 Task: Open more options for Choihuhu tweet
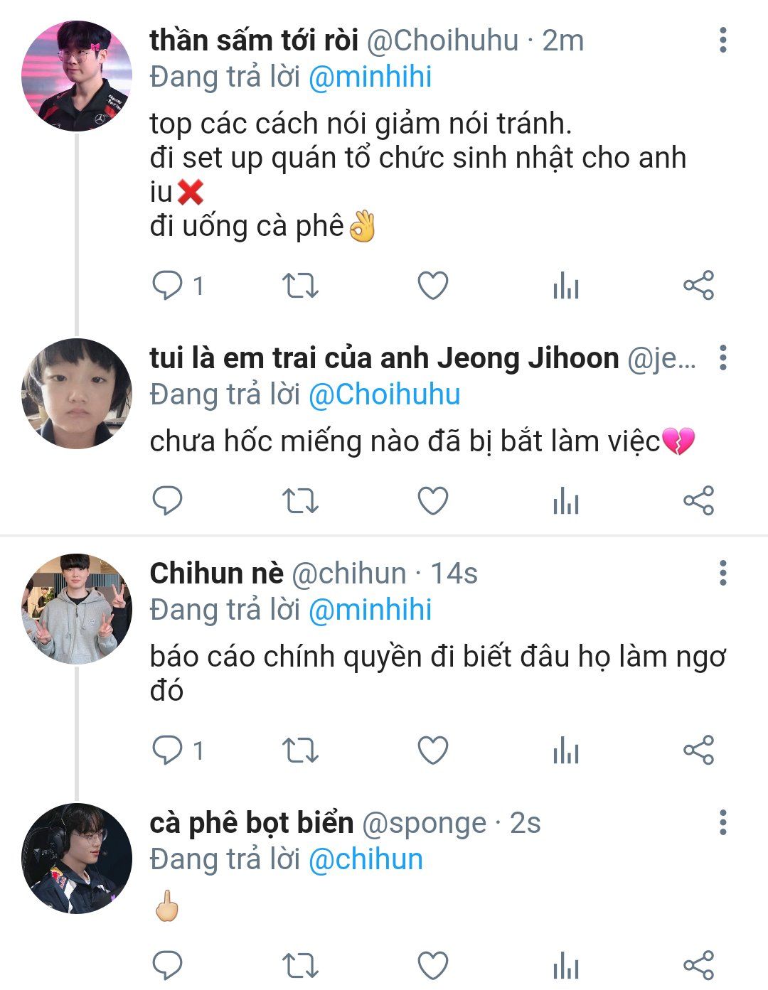click(722, 41)
